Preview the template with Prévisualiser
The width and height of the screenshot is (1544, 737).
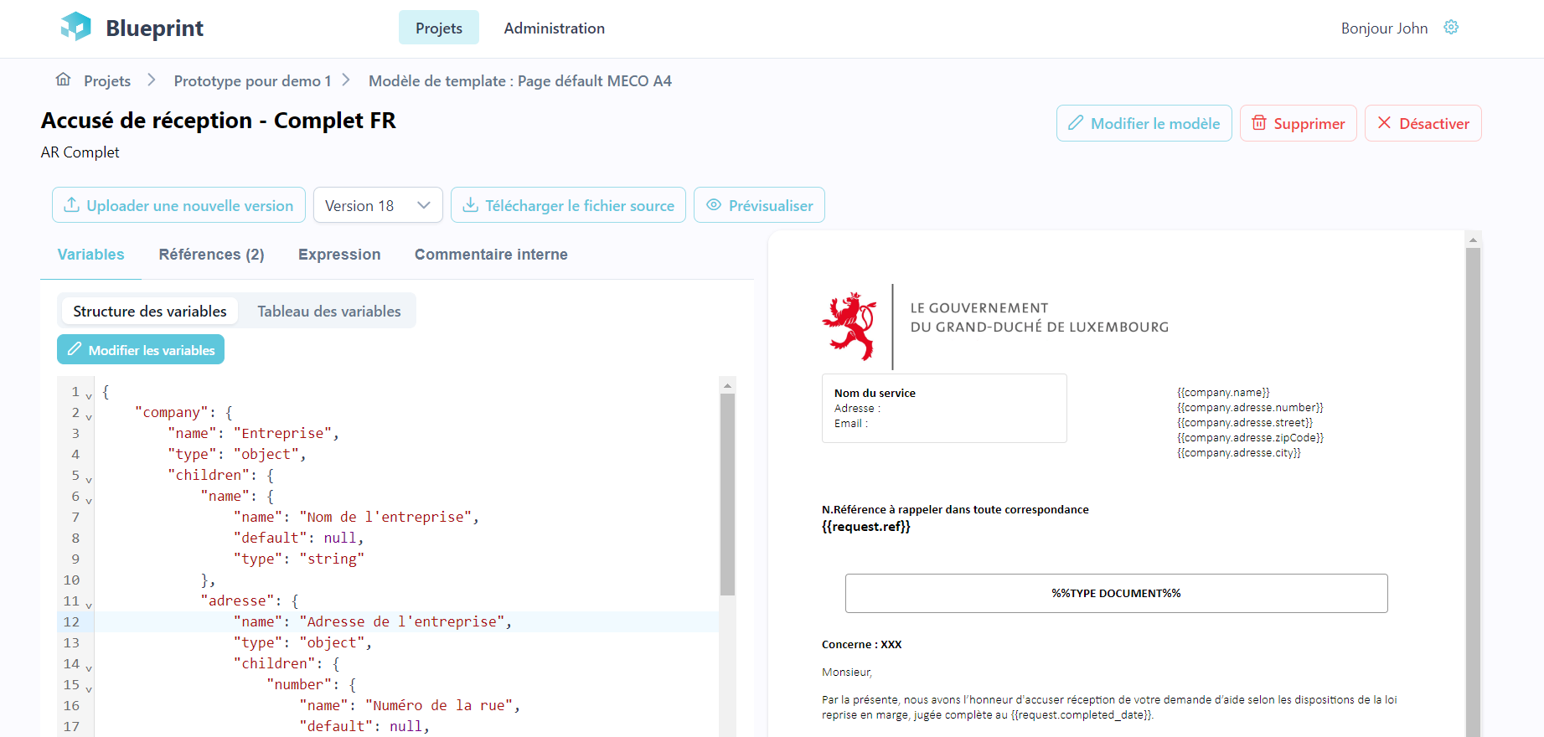click(759, 205)
